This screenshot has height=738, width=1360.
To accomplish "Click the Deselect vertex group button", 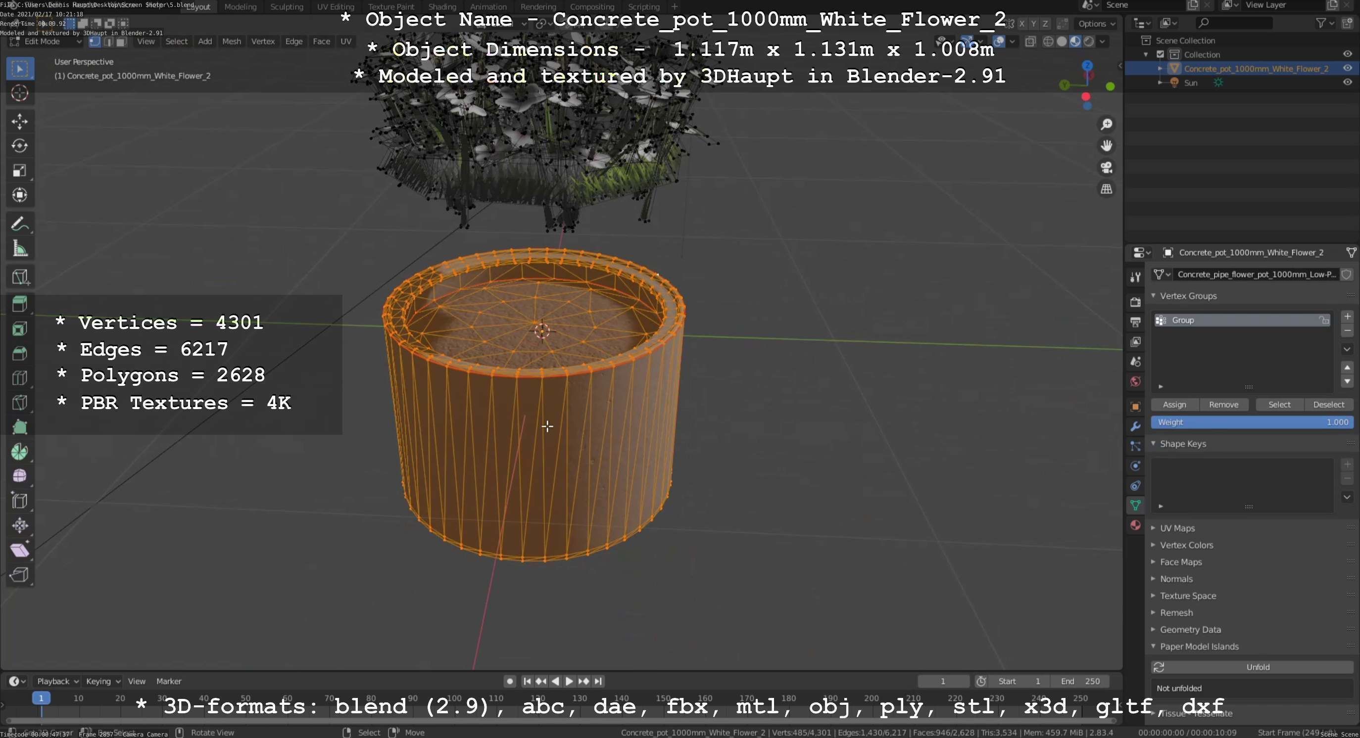I will click(x=1328, y=405).
